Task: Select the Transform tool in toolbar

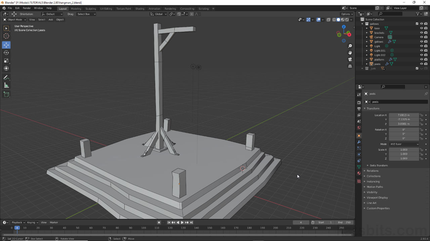Action: (x=6, y=68)
